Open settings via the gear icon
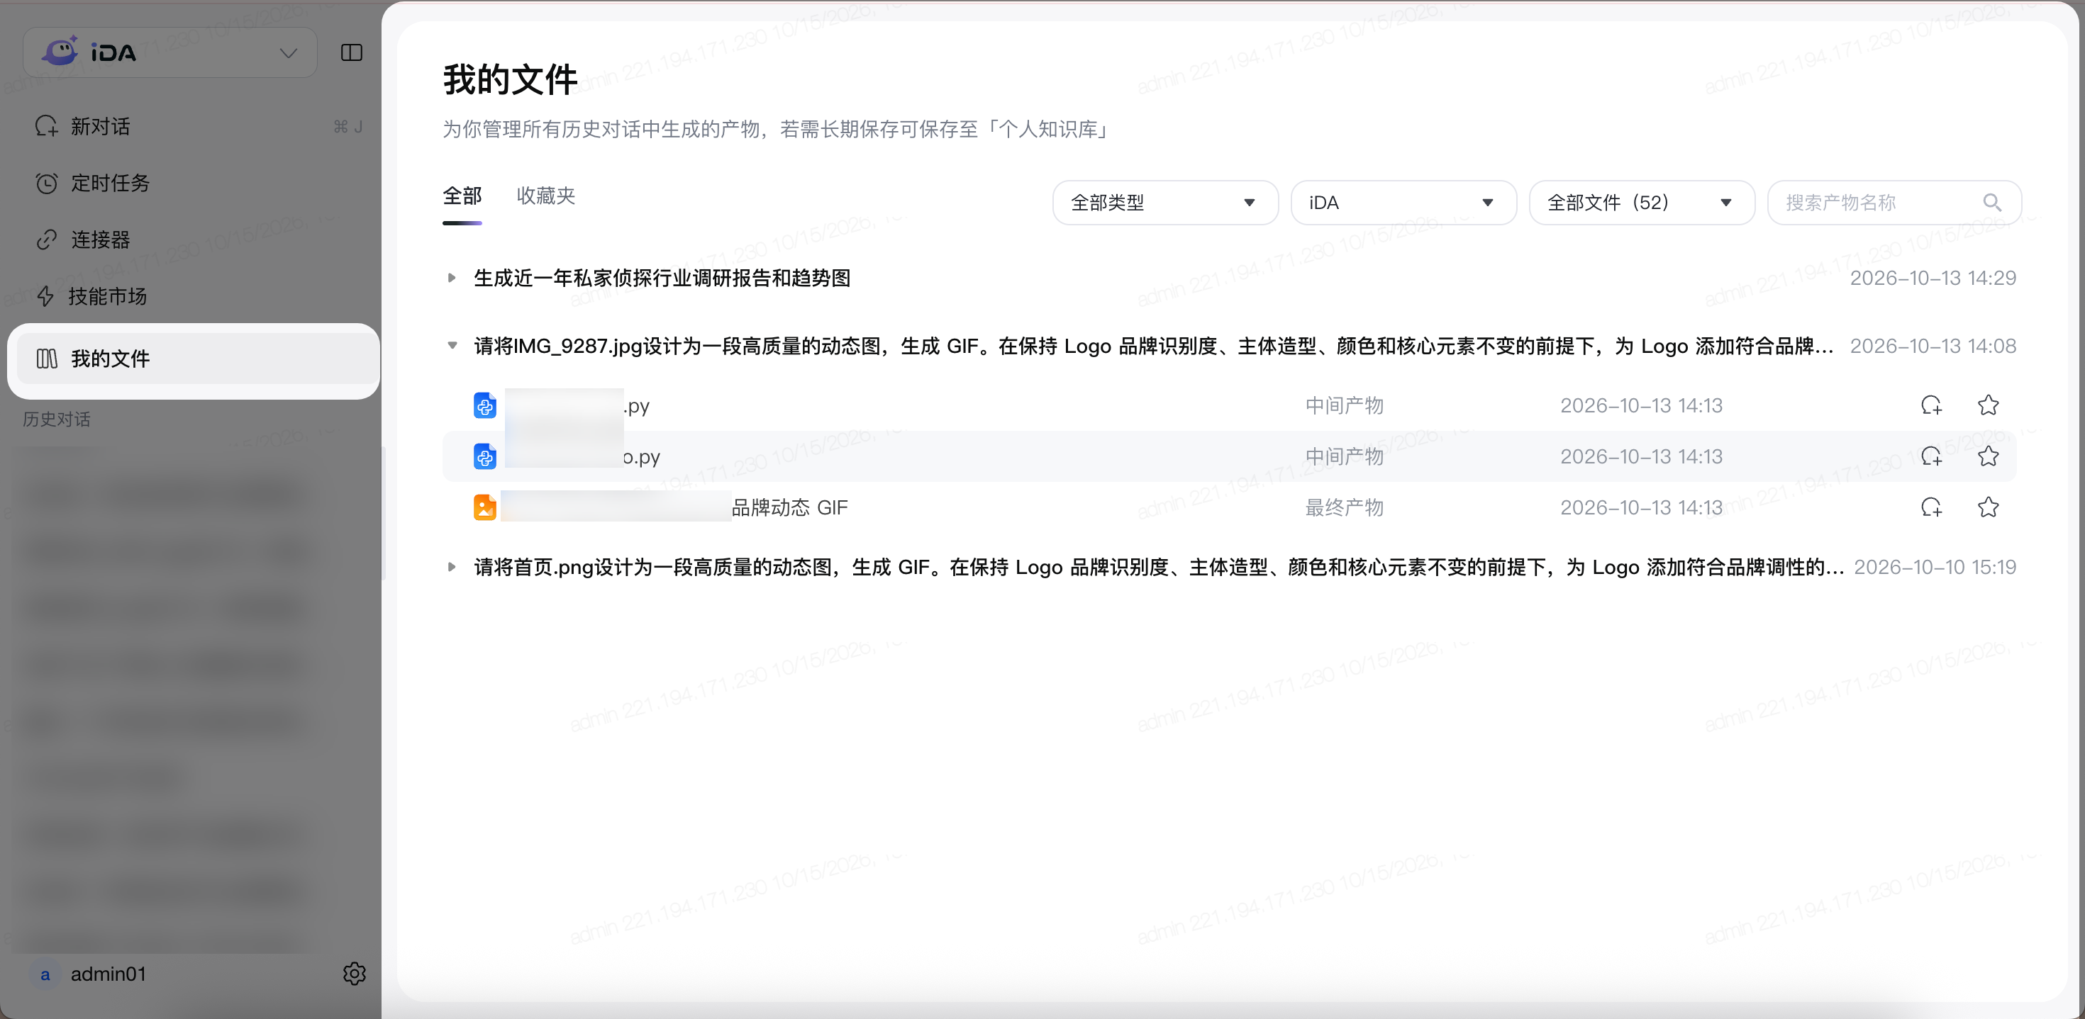 click(354, 973)
